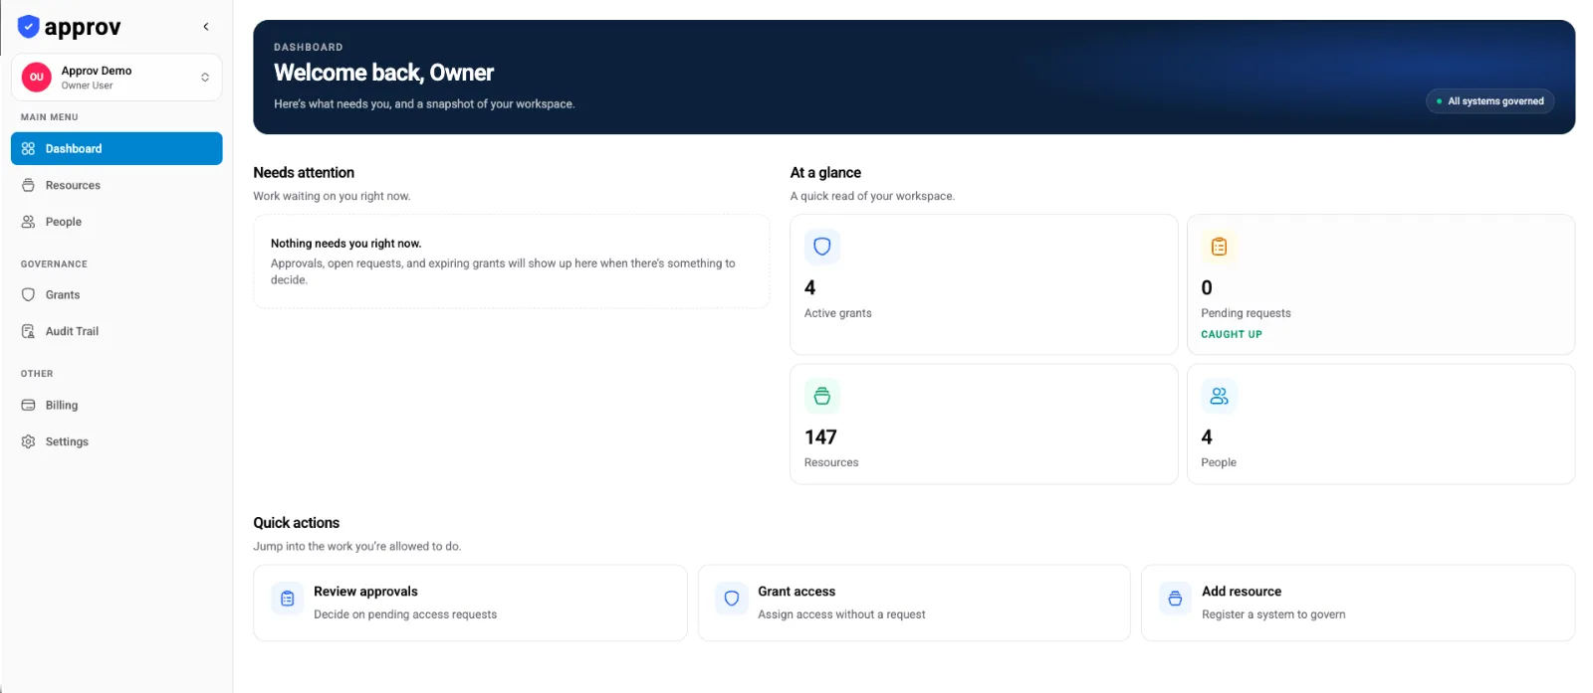Open Audit Trail under Governance
Screen dimensions: 1593x693
(116, 332)
